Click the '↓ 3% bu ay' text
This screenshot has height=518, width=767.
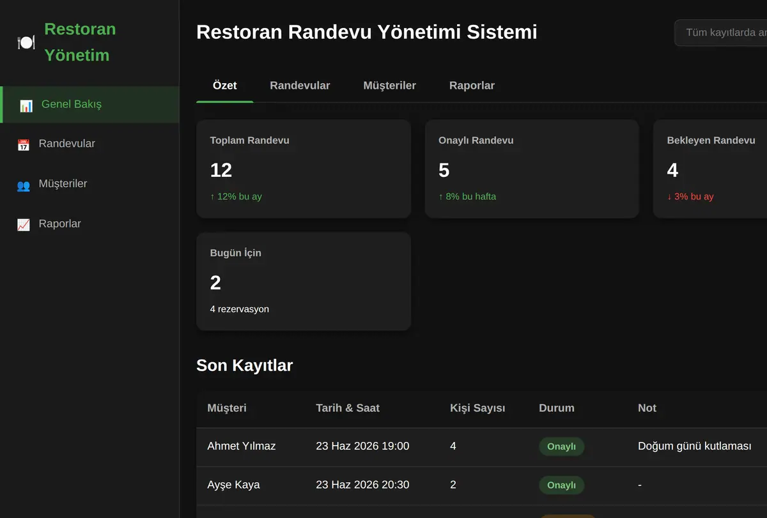coord(690,197)
